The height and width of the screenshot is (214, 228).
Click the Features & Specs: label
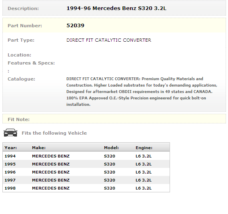(31, 63)
